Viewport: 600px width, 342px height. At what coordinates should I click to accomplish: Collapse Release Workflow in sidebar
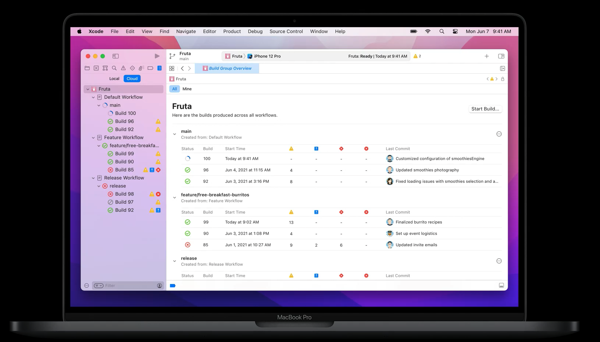(93, 178)
